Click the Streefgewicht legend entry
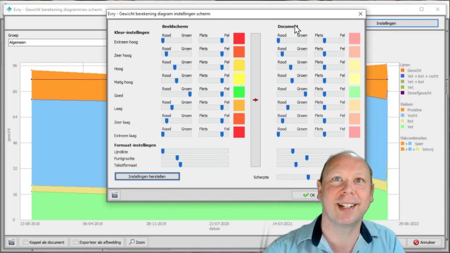The height and width of the screenshot is (253, 450). click(x=416, y=93)
